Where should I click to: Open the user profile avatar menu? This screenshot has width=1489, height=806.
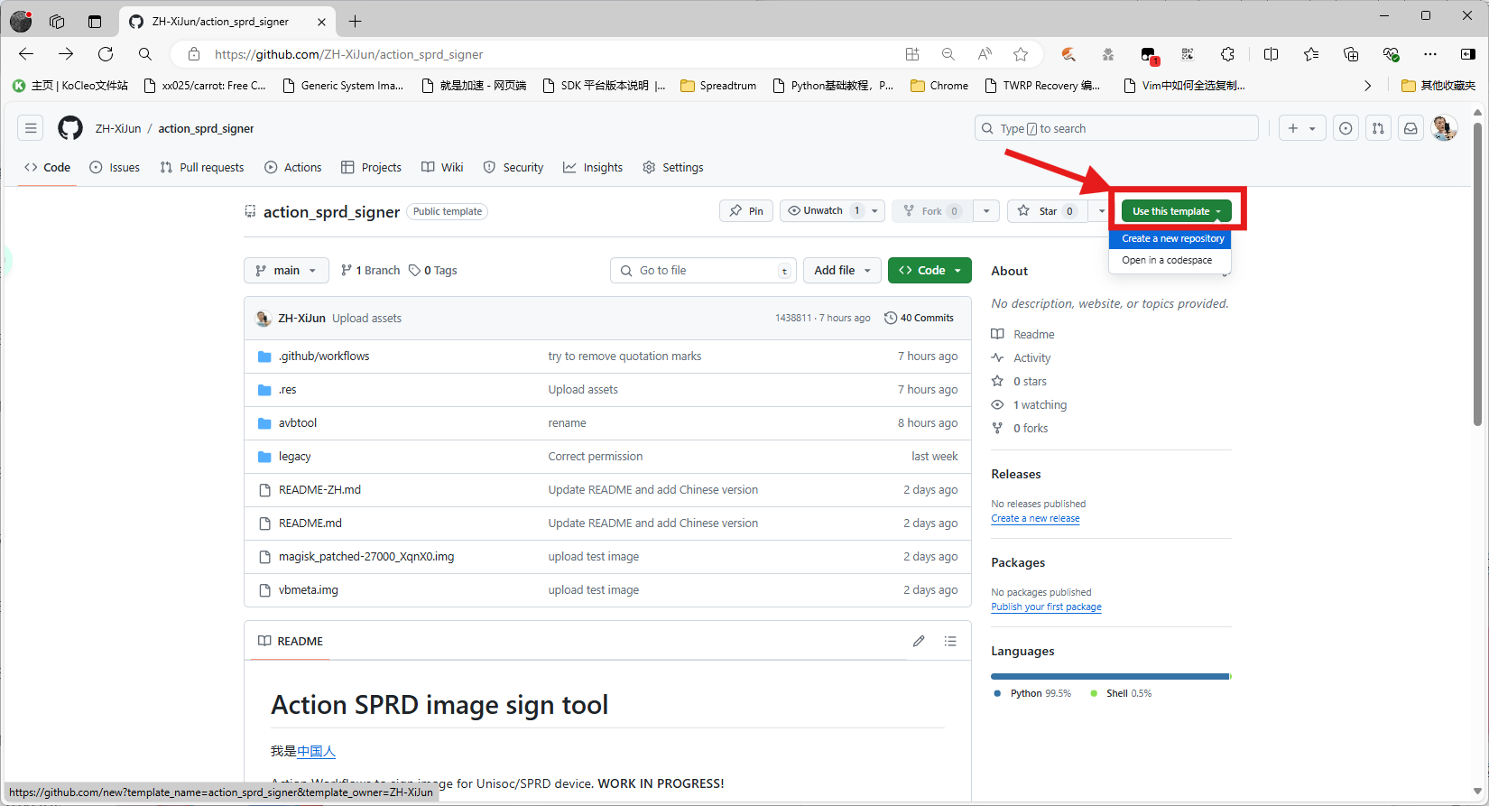(x=1445, y=128)
